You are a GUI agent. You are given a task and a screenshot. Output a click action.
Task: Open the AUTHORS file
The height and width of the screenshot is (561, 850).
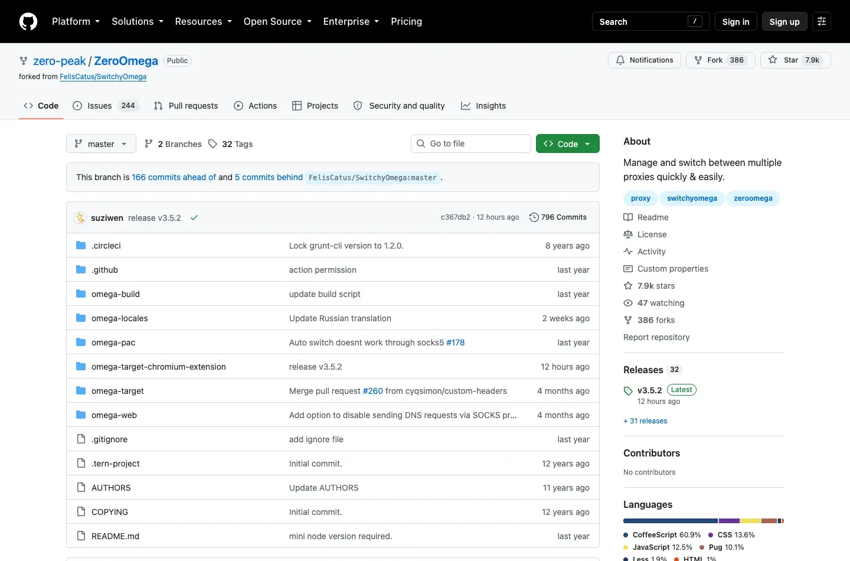coord(111,488)
